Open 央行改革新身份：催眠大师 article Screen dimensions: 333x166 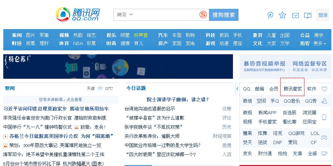(152, 136)
